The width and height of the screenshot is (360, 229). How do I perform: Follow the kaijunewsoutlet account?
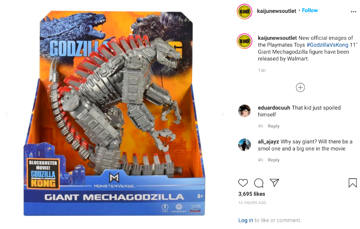(310, 11)
